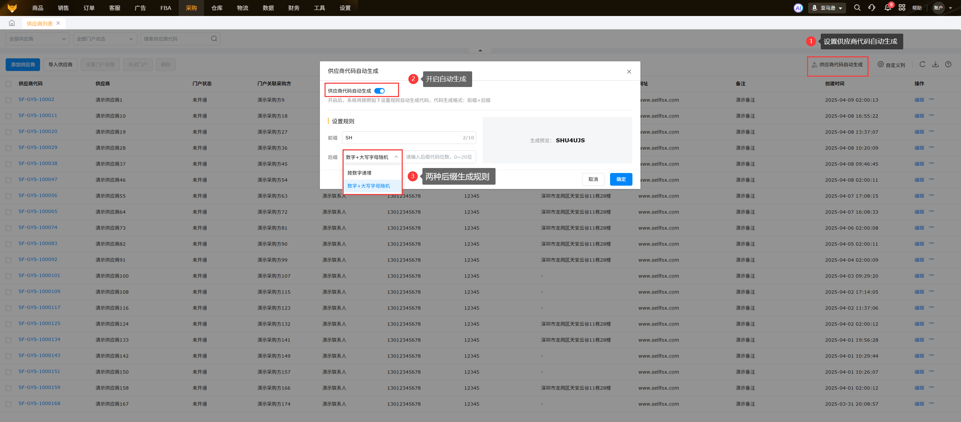This screenshot has height=422, width=961.
Task: Click the 确定 confirm button
Action: coord(621,179)
